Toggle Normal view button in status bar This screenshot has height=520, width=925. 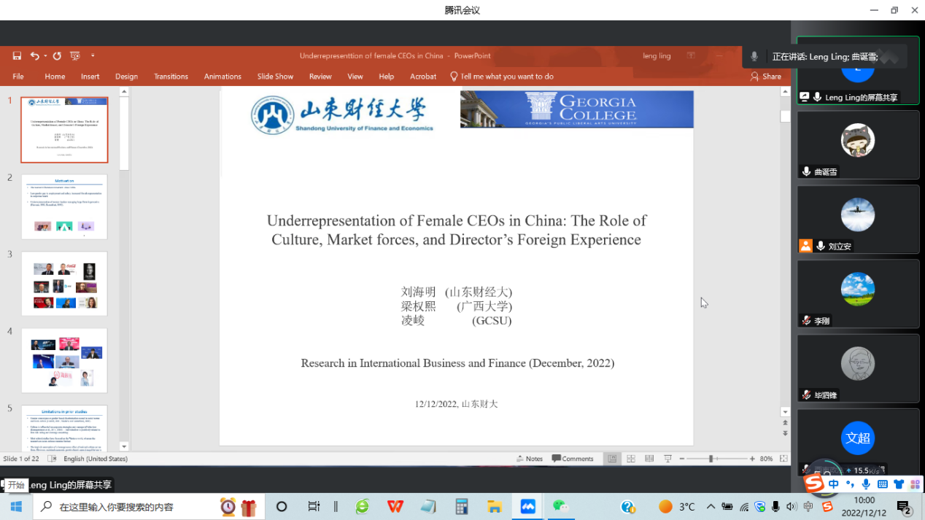click(x=612, y=459)
